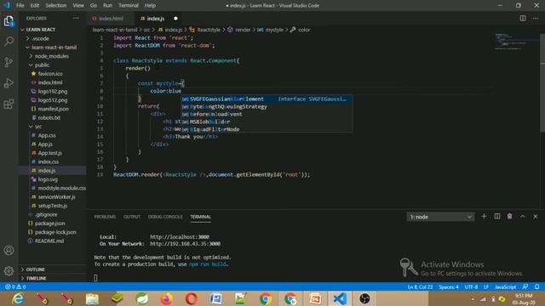Maximize the panel with up chevron

522,216
